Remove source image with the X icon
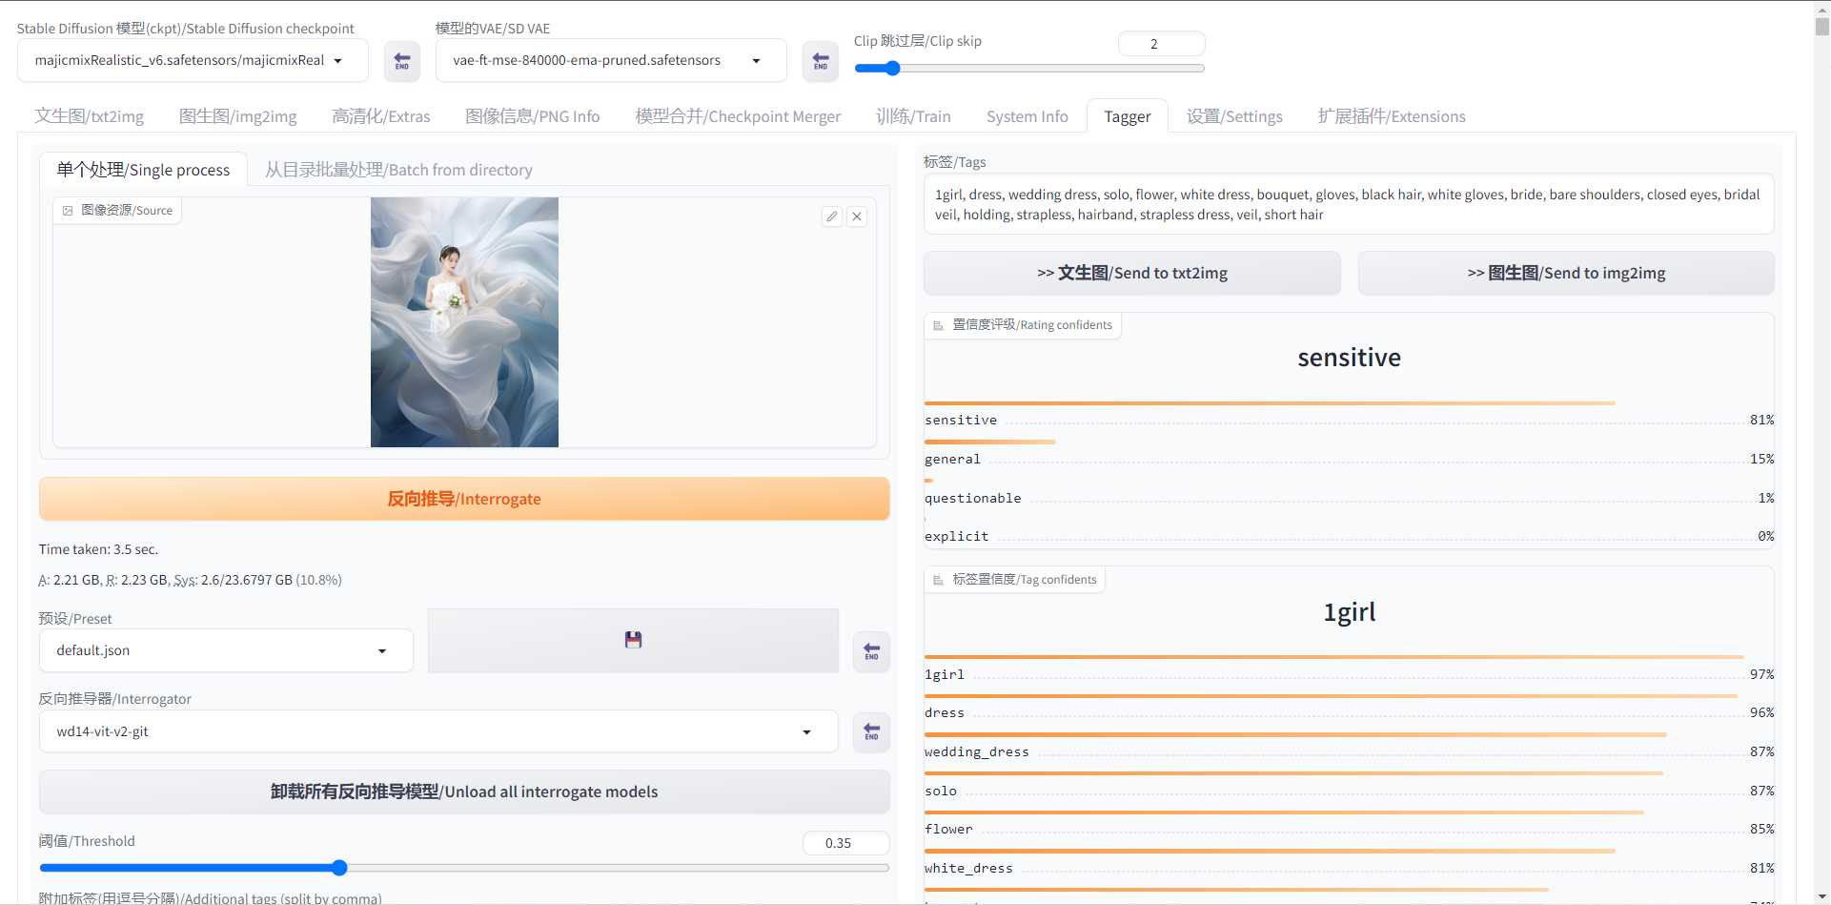Viewport: 1831px width, 905px height. click(857, 216)
